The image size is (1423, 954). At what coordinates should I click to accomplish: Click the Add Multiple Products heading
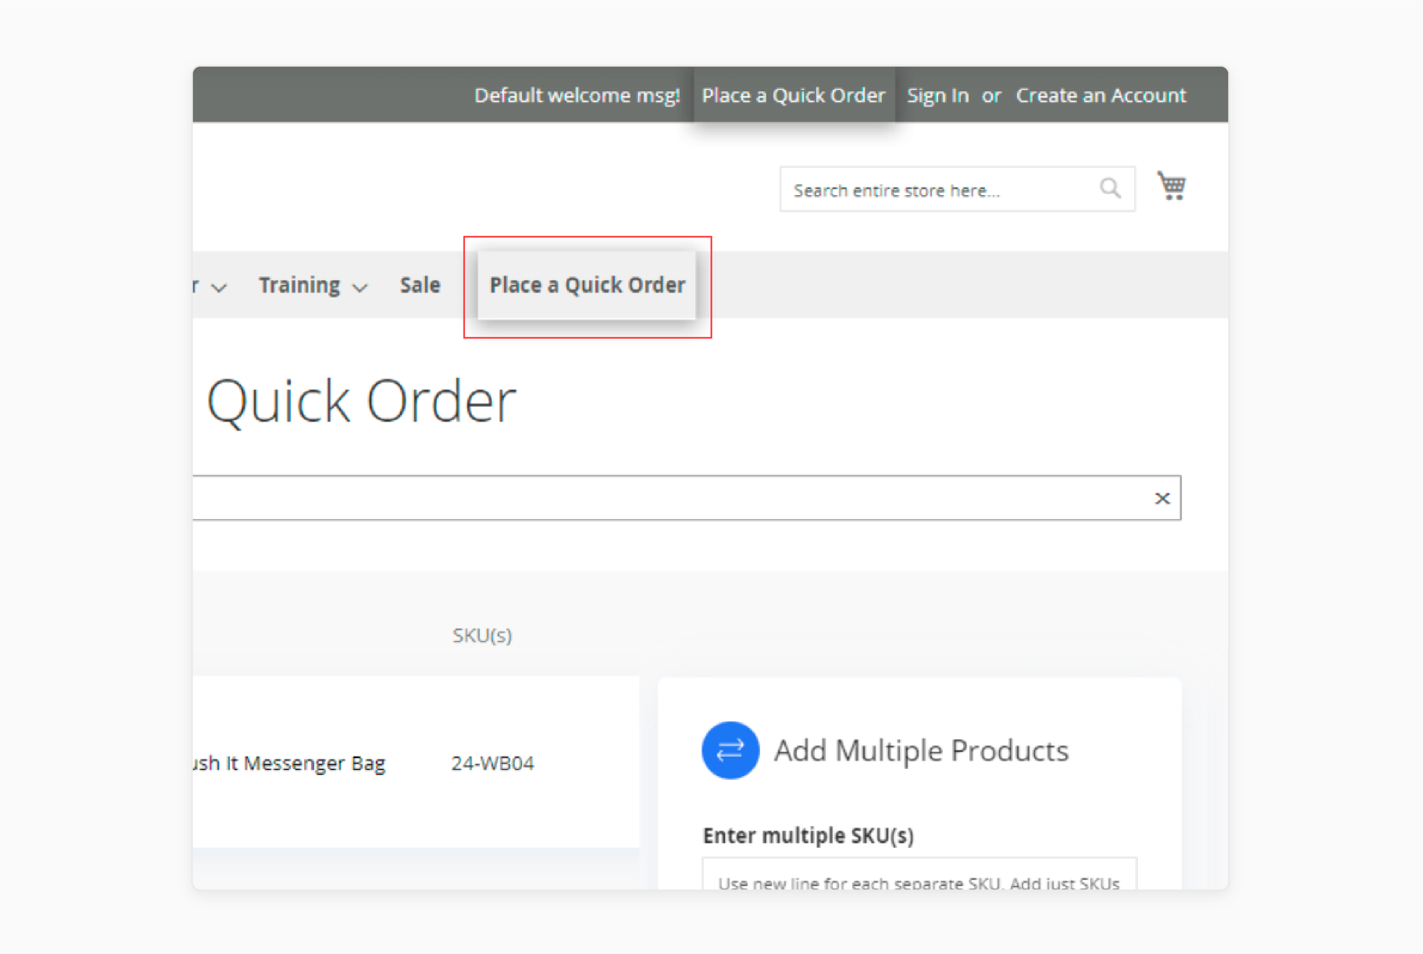point(921,750)
